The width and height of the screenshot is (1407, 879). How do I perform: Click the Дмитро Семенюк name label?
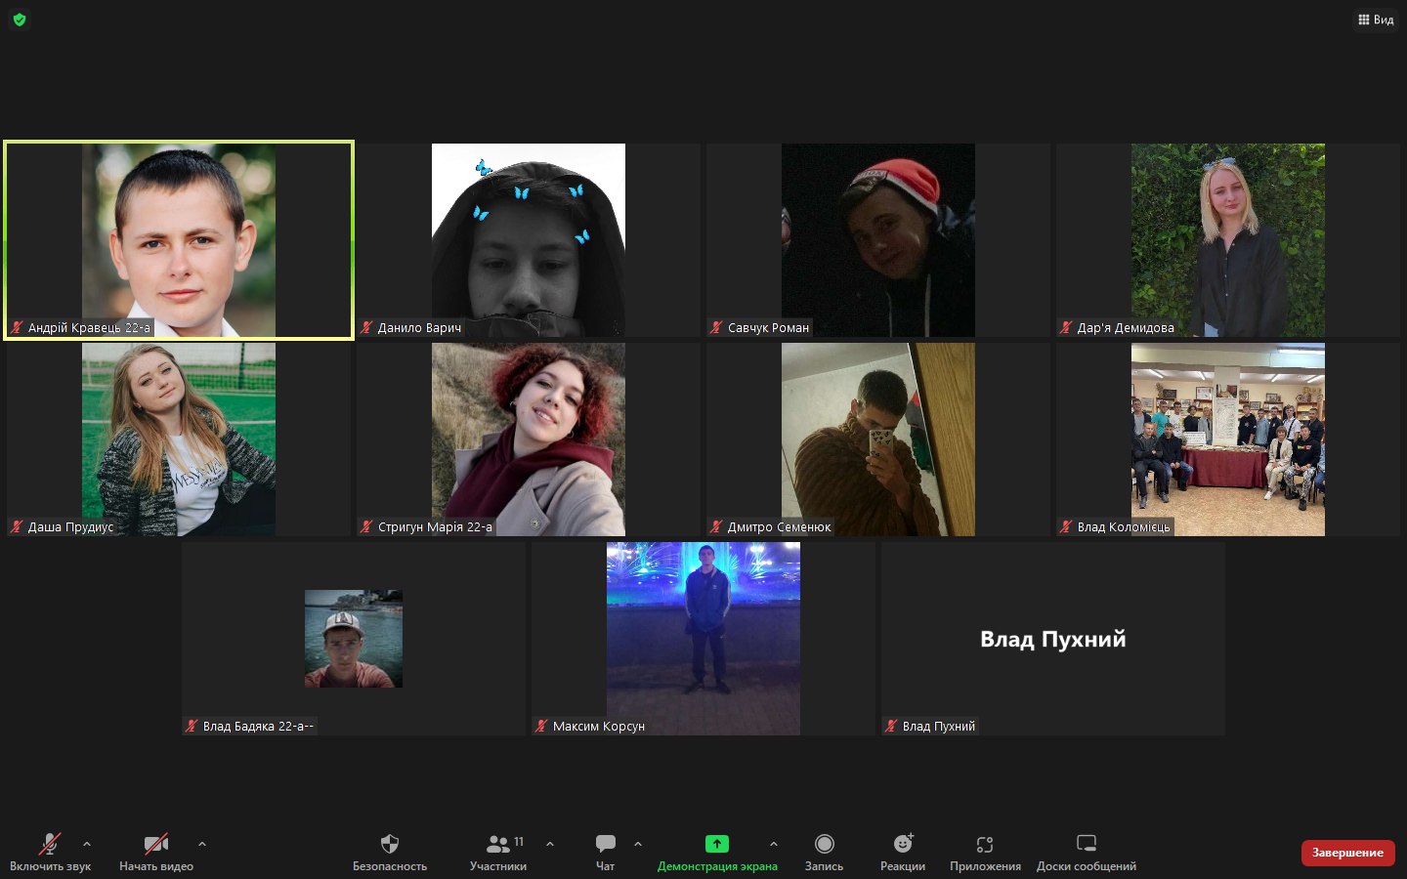pyautogui.click(x=779, y=527)
